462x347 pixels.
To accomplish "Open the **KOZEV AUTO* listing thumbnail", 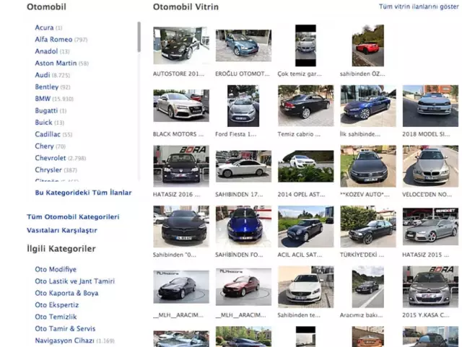I will [368, 166].
